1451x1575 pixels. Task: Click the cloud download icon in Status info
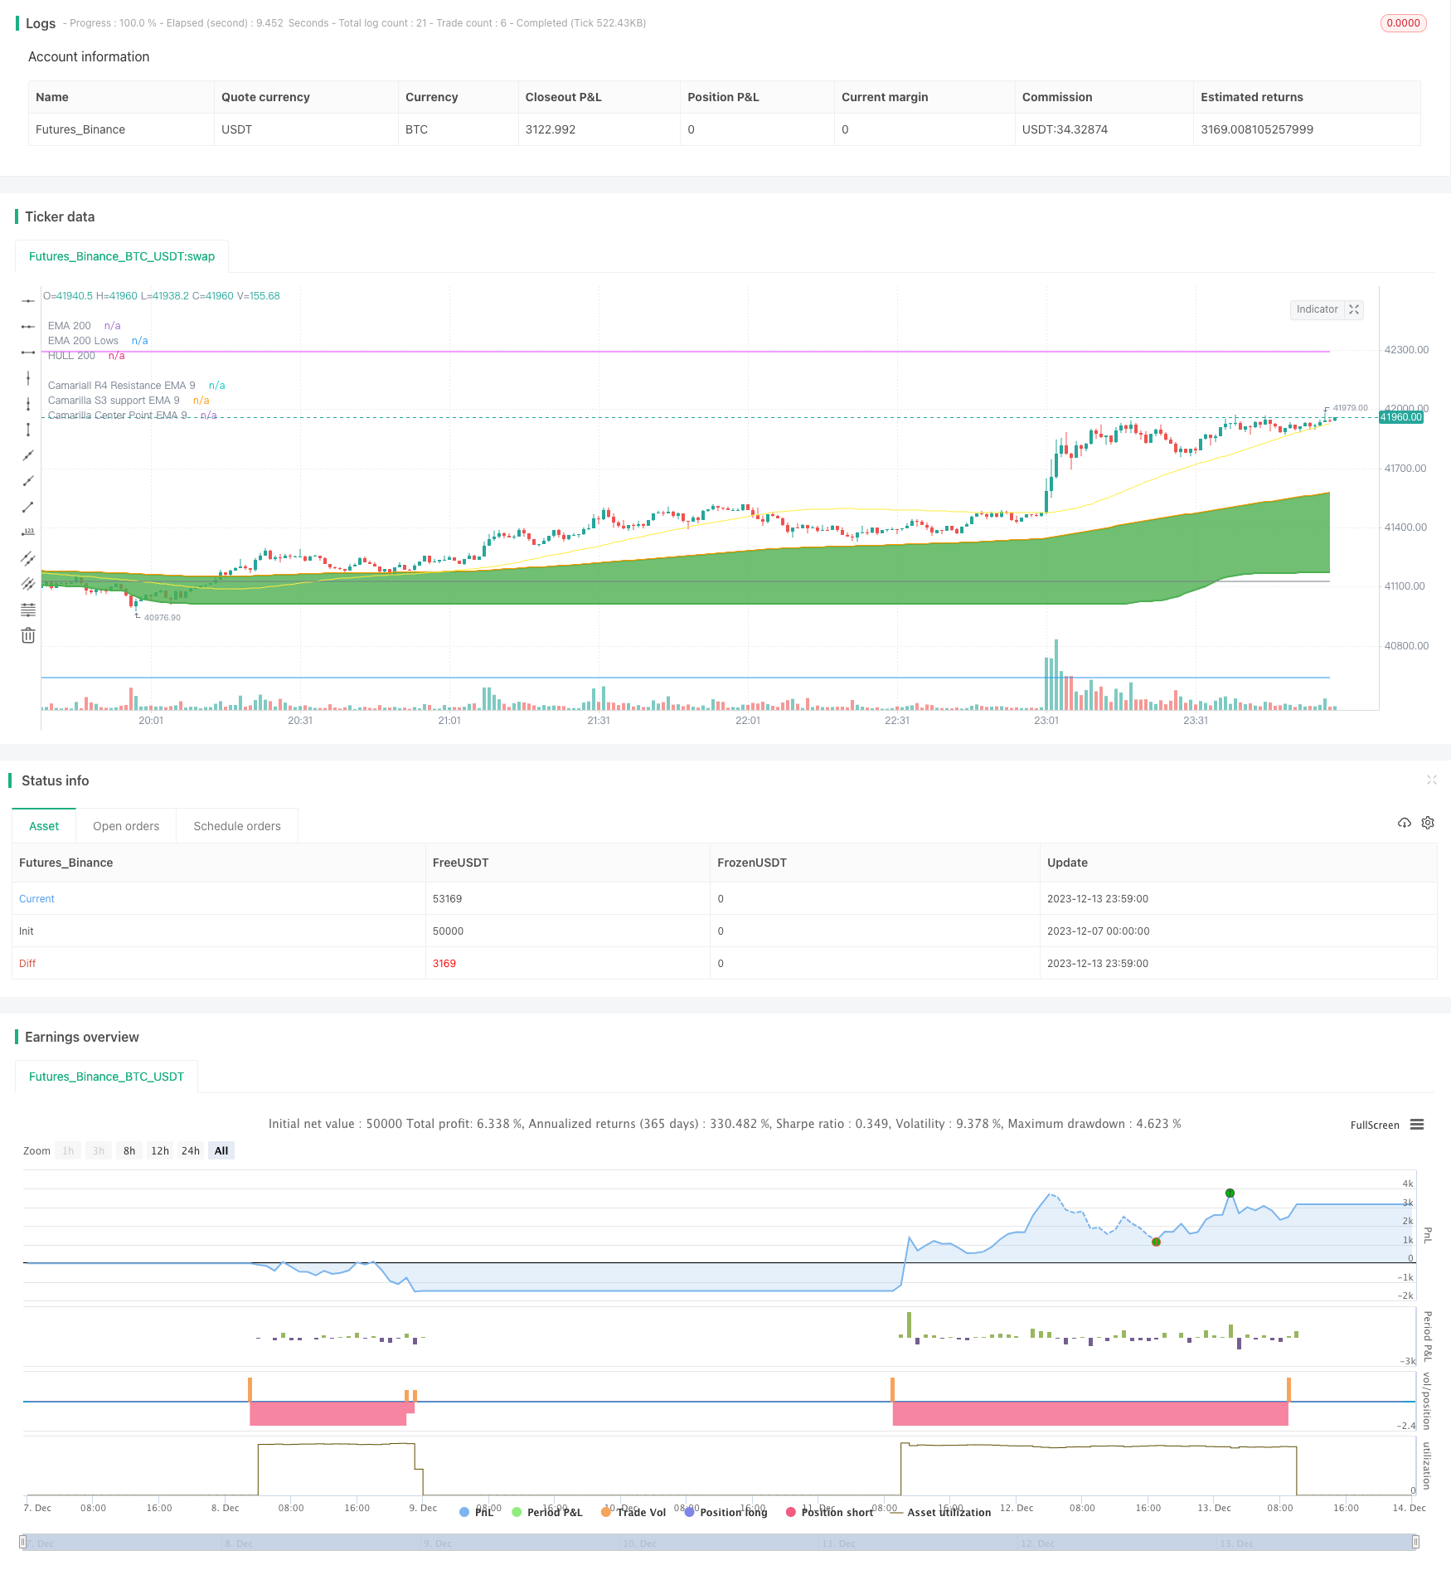[x=1404, y=823]
